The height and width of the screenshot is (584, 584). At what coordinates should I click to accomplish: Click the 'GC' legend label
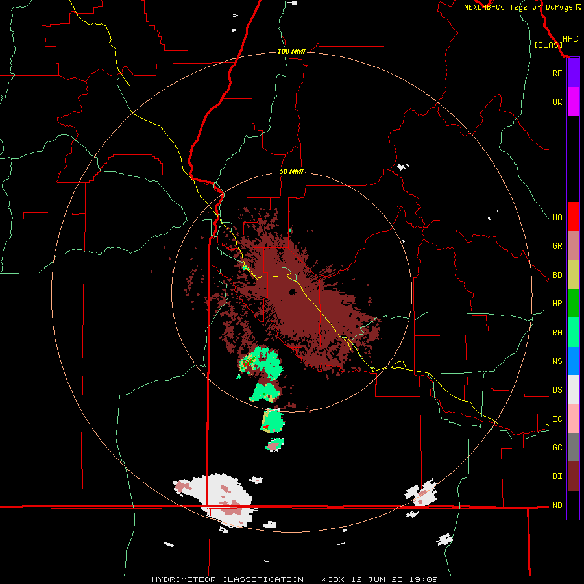557,447
